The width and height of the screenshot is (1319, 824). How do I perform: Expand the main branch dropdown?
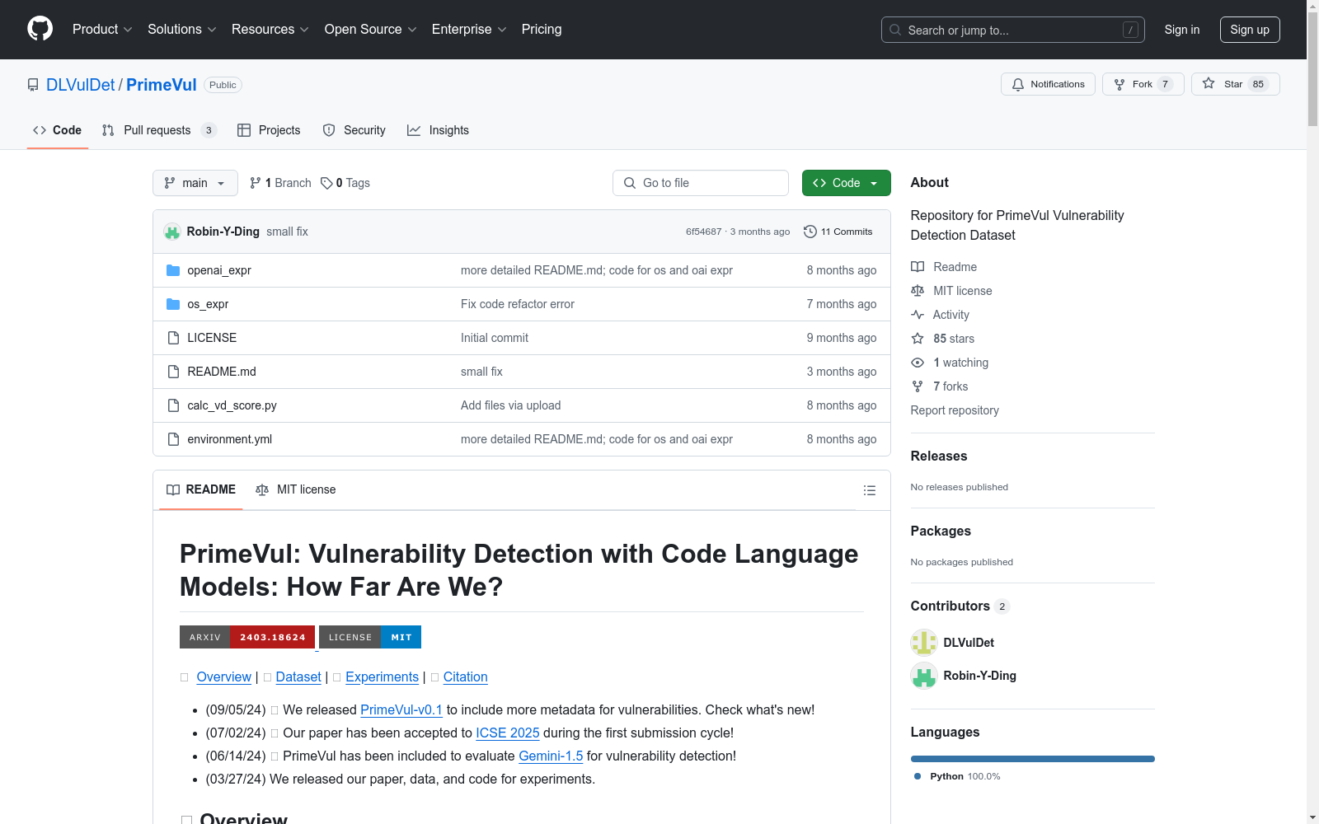[x=195, y=183]
